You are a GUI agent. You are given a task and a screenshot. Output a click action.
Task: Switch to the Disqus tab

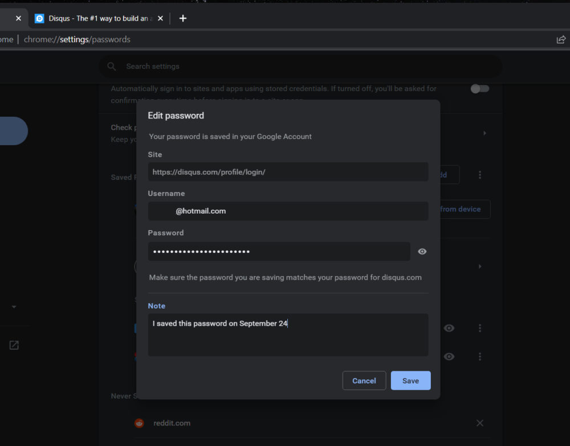point(99,18)
